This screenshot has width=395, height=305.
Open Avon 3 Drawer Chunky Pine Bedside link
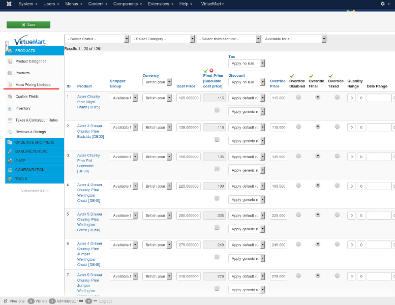90,131
